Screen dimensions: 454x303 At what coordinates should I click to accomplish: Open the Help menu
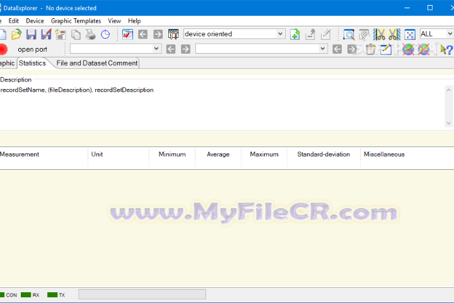pyautogui.click(x=134, y=21)
